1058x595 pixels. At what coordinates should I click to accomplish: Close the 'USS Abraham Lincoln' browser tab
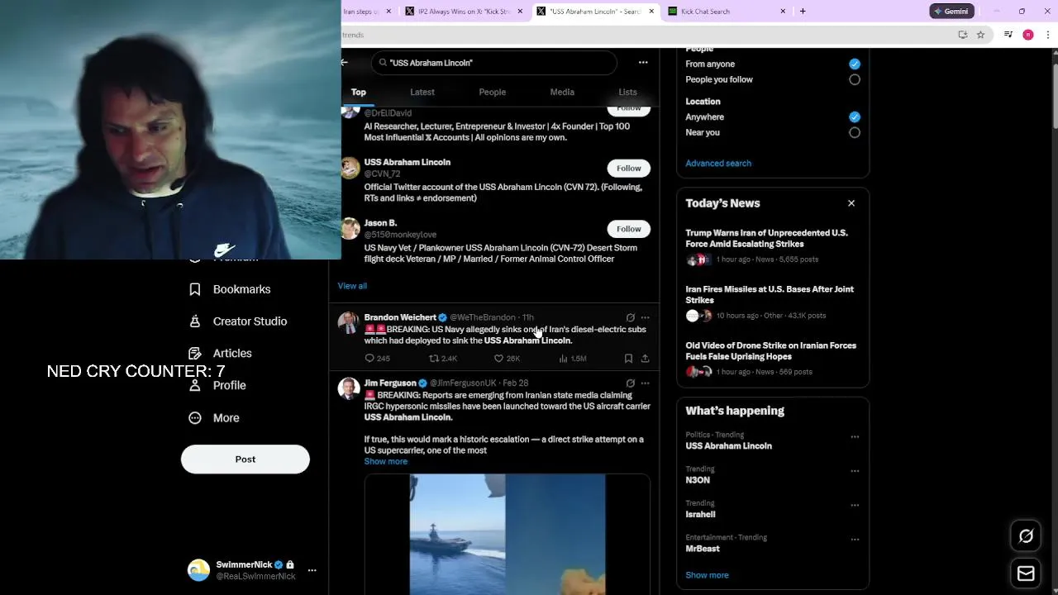651,12
